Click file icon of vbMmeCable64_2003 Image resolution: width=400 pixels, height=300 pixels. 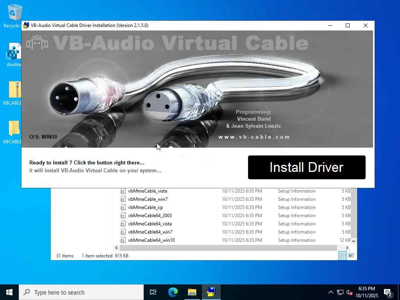123,216
